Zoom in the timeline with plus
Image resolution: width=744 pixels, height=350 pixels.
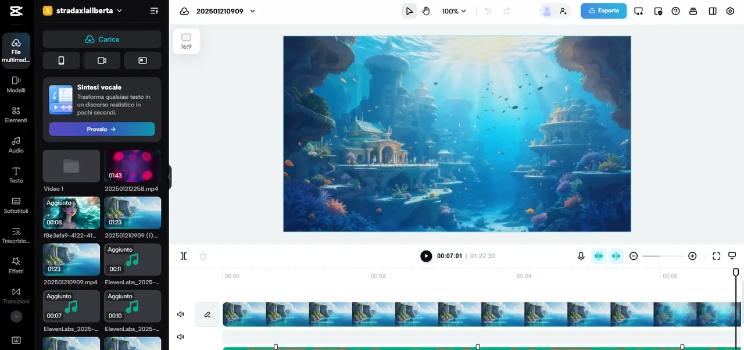(x=692, y=256)
